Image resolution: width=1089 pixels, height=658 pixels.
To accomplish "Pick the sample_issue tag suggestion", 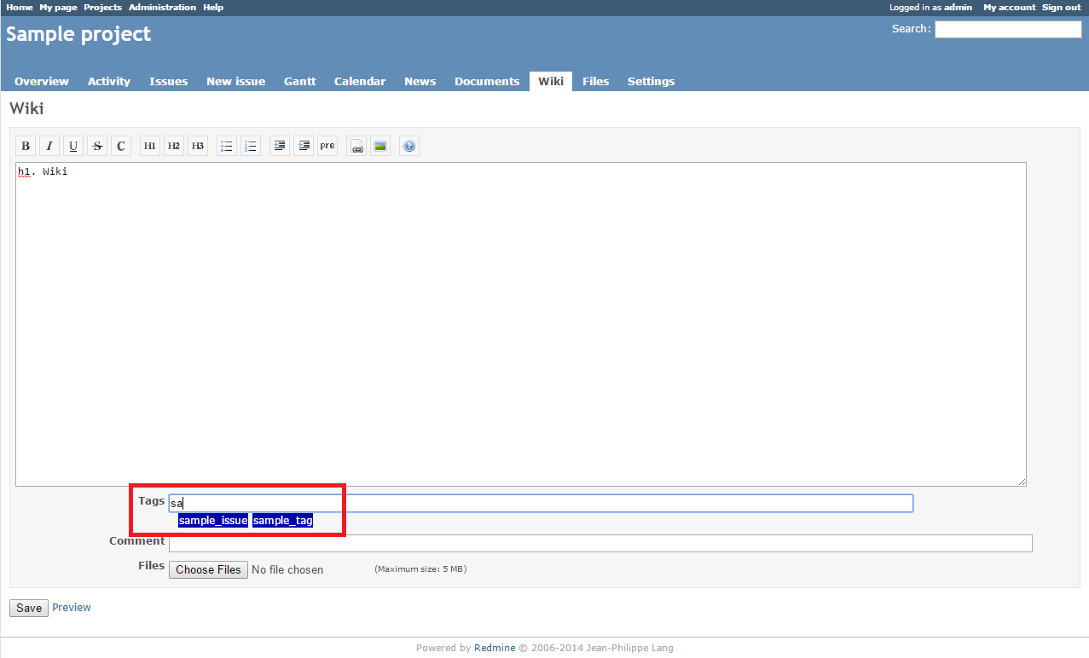I will click(213, 521).
